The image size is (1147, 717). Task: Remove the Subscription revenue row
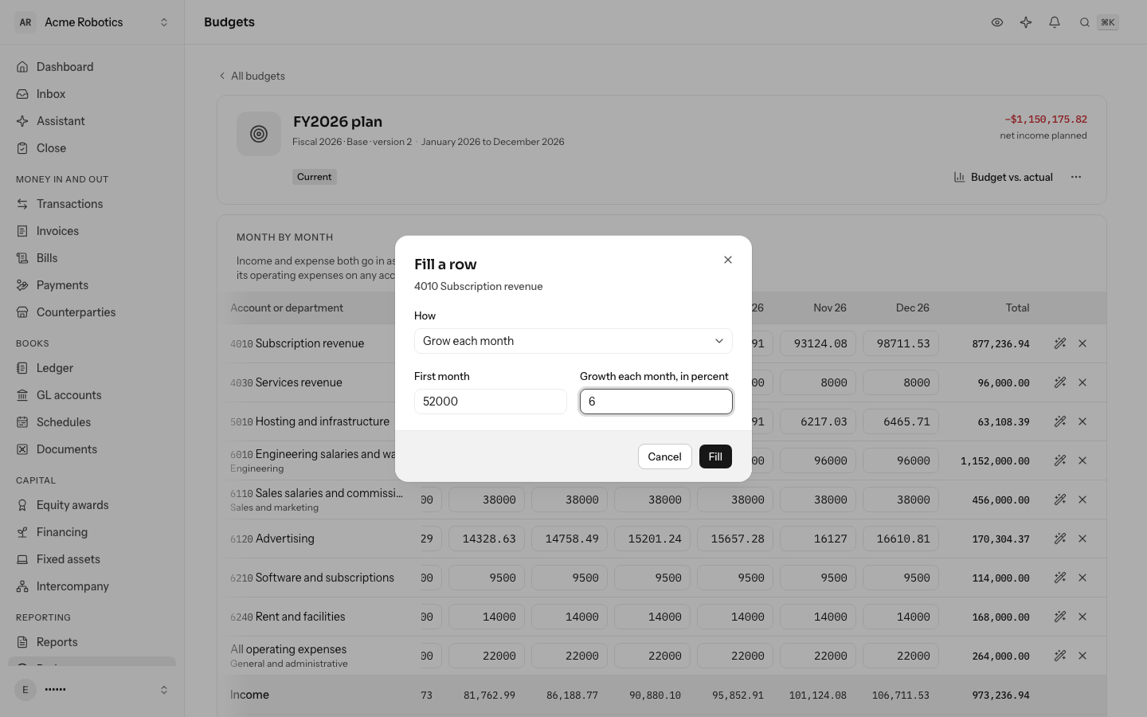pyautogui.click(x=1082, y=343)
